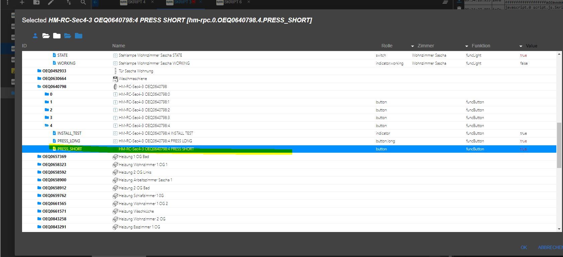
Task: Click the sort arrows icon in background toolbar
Action: click(69, 2)
